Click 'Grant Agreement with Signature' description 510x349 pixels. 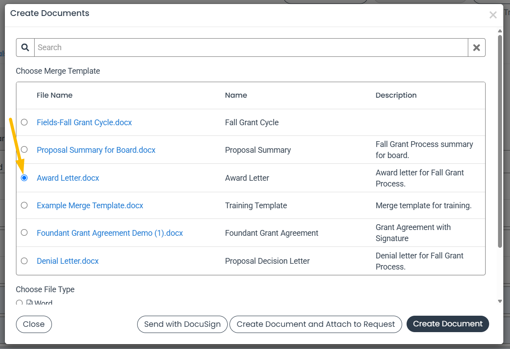pos(413,233)
